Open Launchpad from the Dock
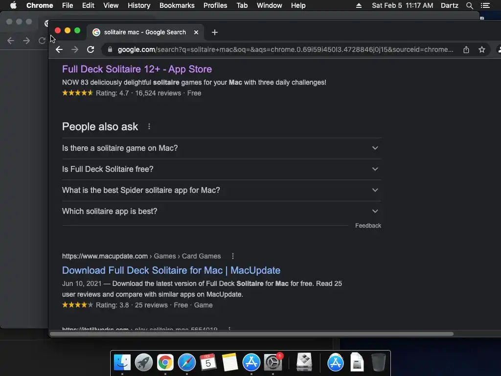Screen dimensions: 501x376 (144, 362)
